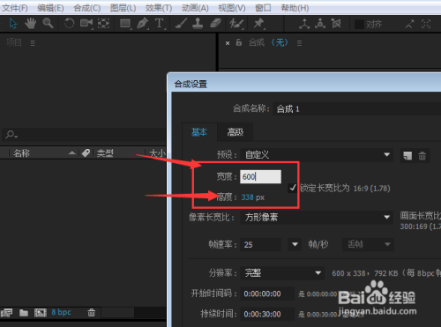Open the 分辨率 resolution dropdown
The height and width of the screenshot is (327, 441).
click(282, 273)
